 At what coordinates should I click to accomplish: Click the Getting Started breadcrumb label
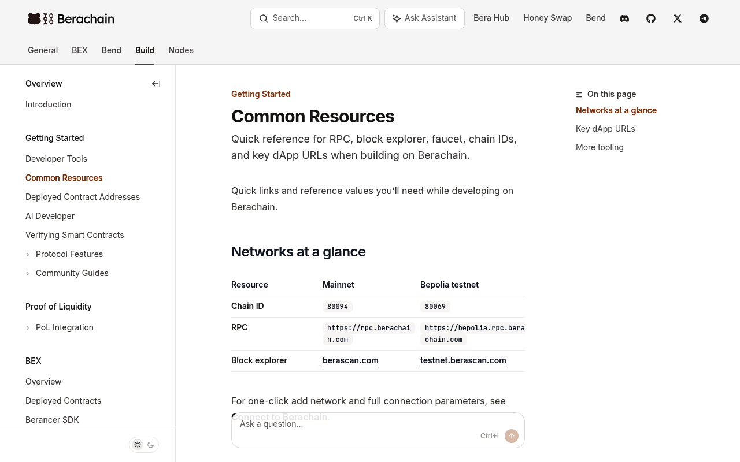261,94
